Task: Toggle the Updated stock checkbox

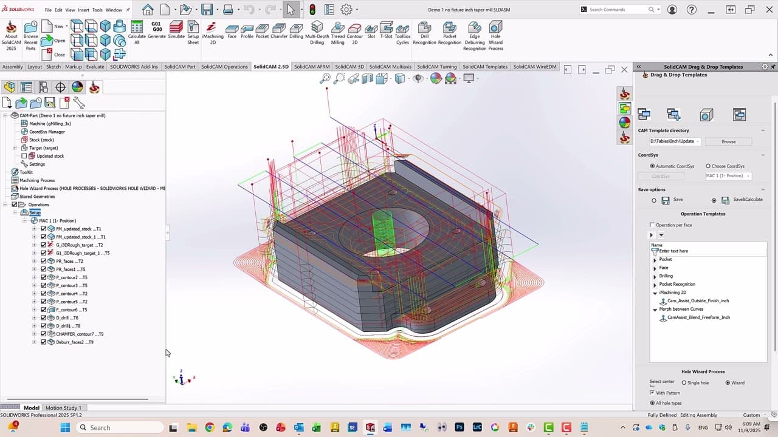Action: pyautogui.click(x=24, y=156)
